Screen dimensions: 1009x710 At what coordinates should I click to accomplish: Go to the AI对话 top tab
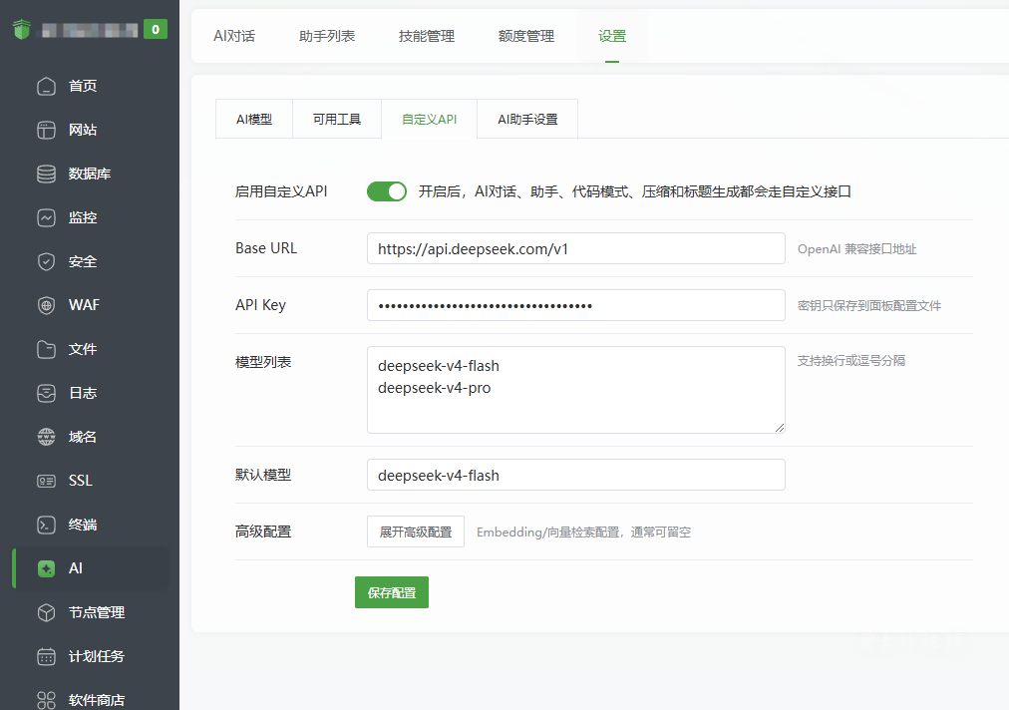[x=234, y=36]
